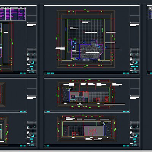This screenshot has height=152, width=152.
Task: Click the green top dimension of floor plan
Action: point(85,10)
